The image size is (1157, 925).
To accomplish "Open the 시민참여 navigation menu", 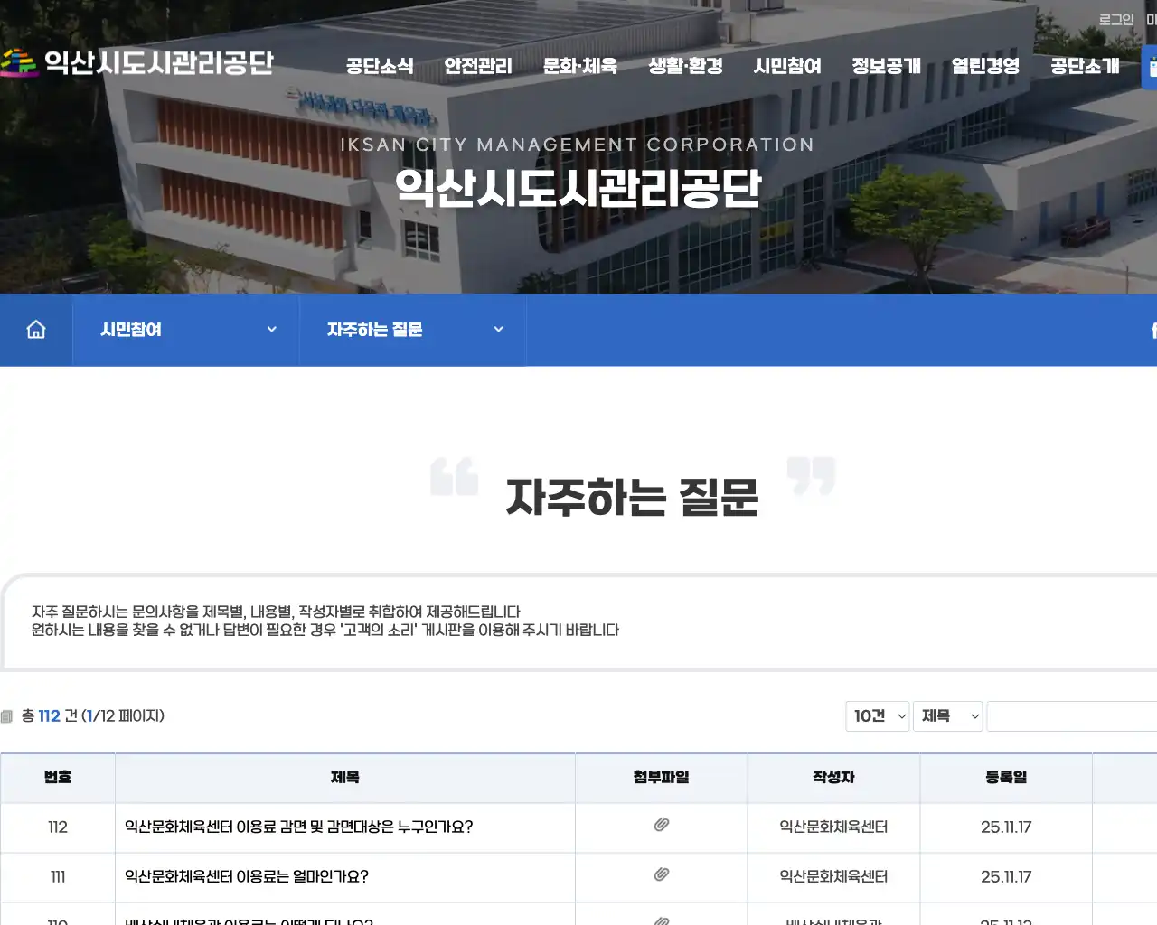I will (x=786, y=66).
